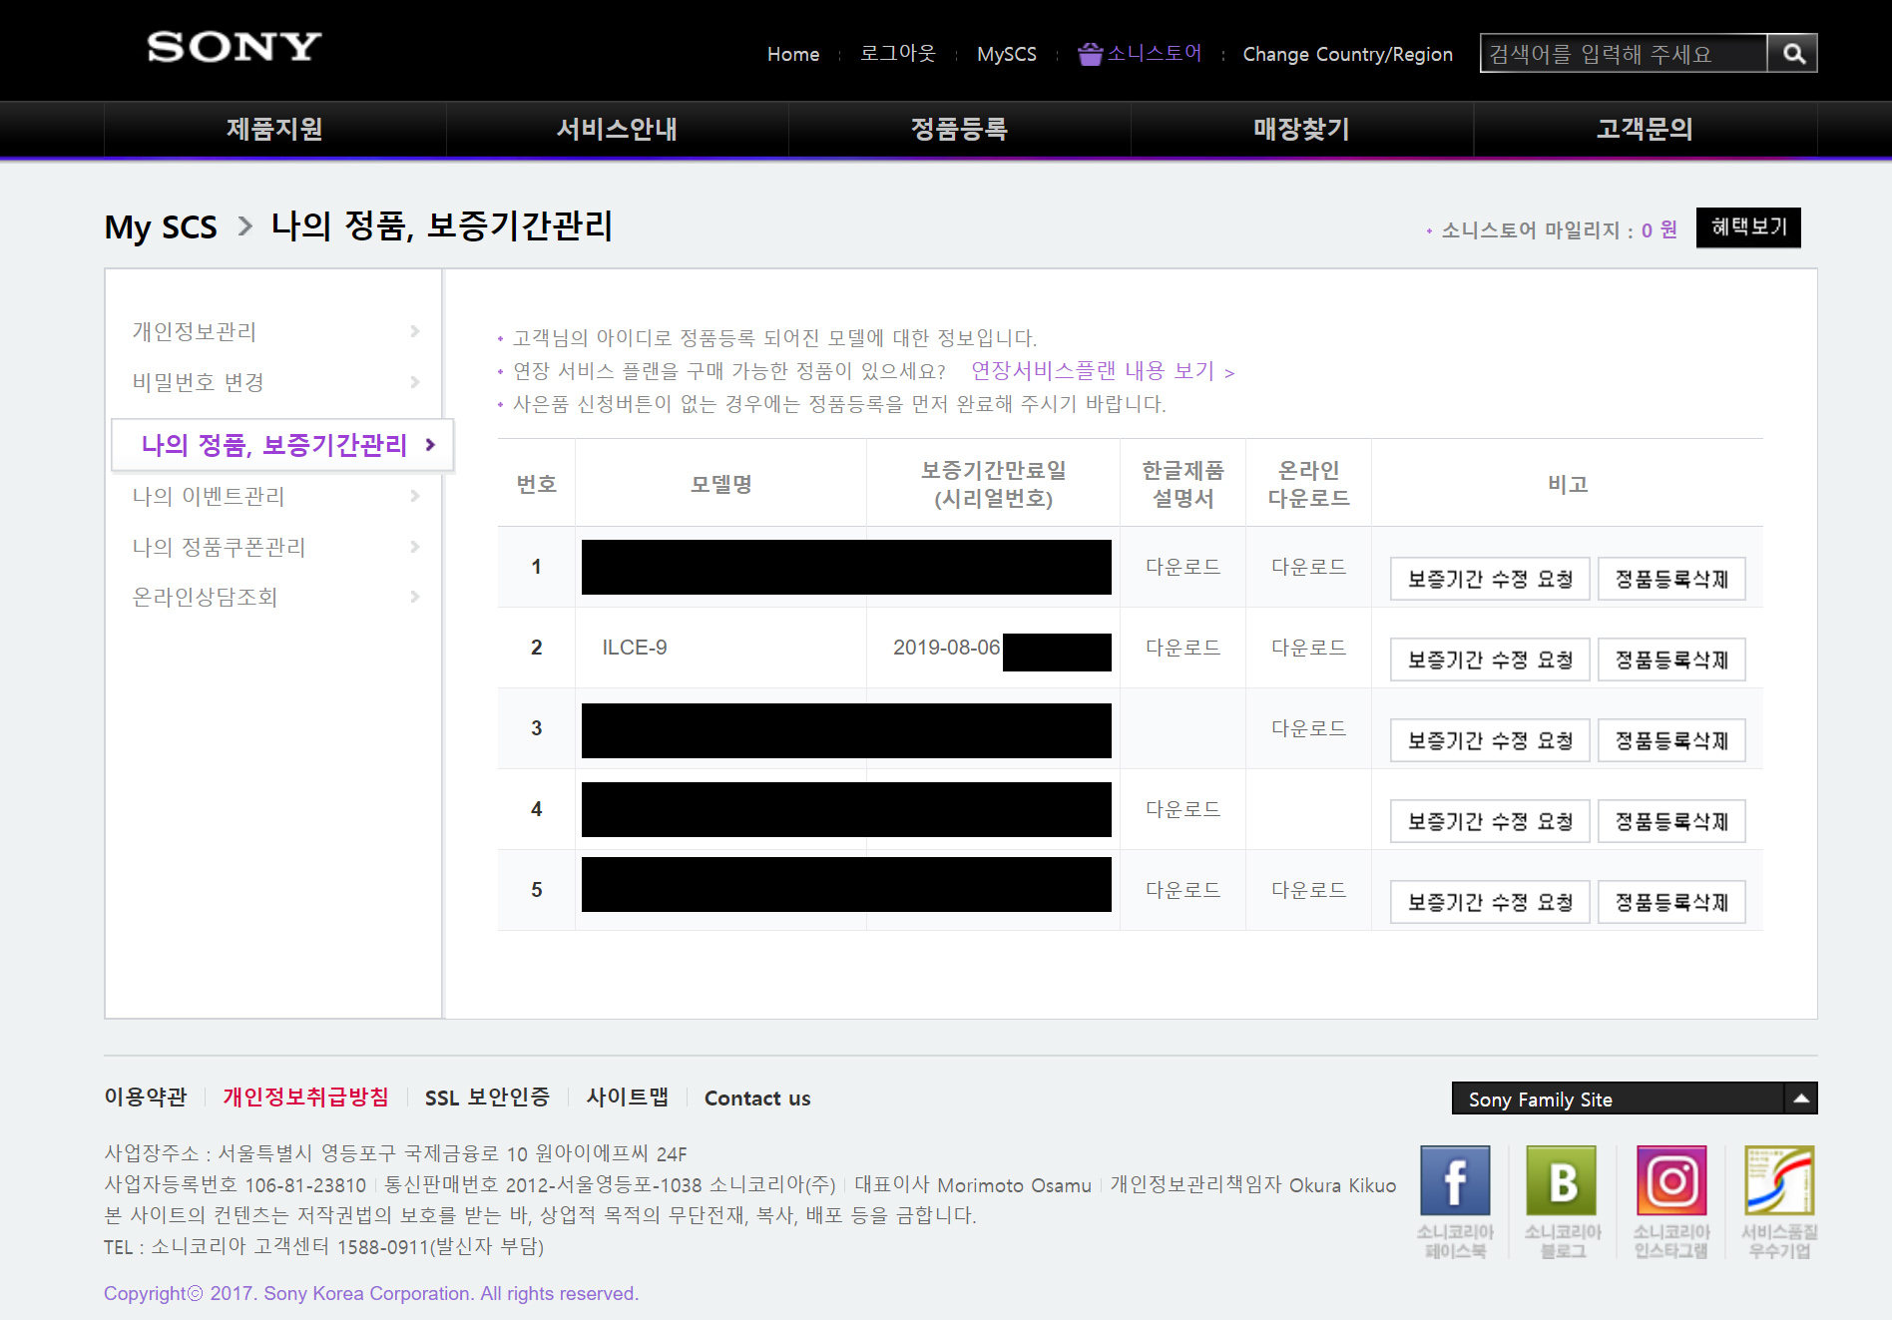
Task: Click the Sony logo
Action: (x=234, y=47)
